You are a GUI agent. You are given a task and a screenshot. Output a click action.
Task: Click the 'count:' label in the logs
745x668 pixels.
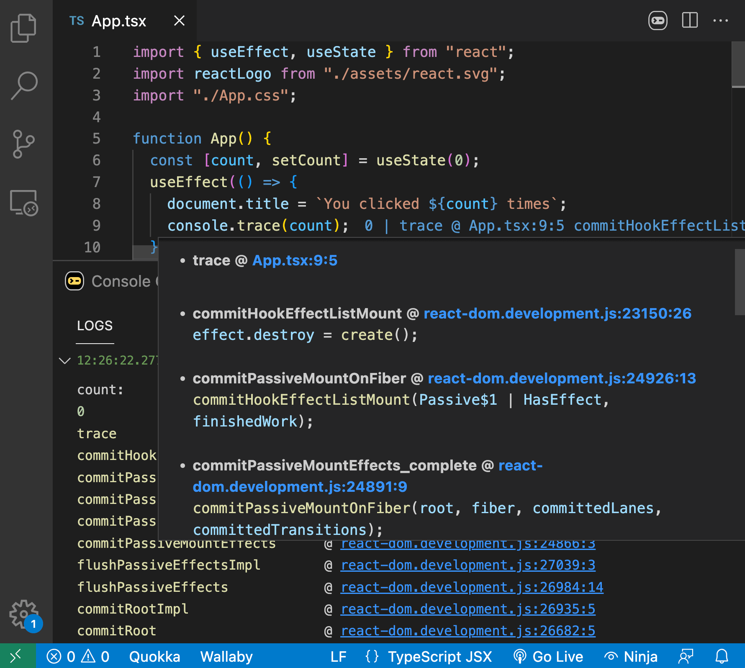100,390
